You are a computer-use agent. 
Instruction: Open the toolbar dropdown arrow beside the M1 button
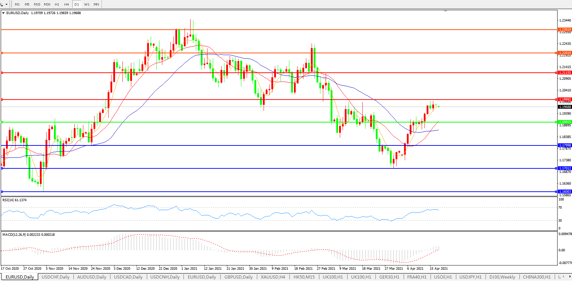click(6, 5)
